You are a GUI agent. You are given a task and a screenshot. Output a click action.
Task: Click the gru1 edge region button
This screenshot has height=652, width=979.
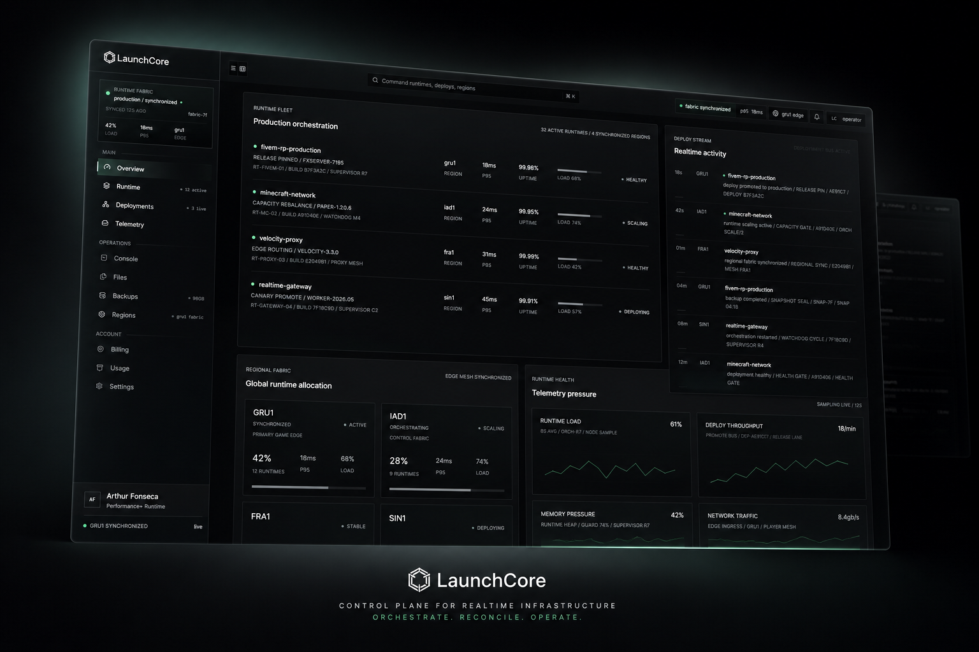788,115
